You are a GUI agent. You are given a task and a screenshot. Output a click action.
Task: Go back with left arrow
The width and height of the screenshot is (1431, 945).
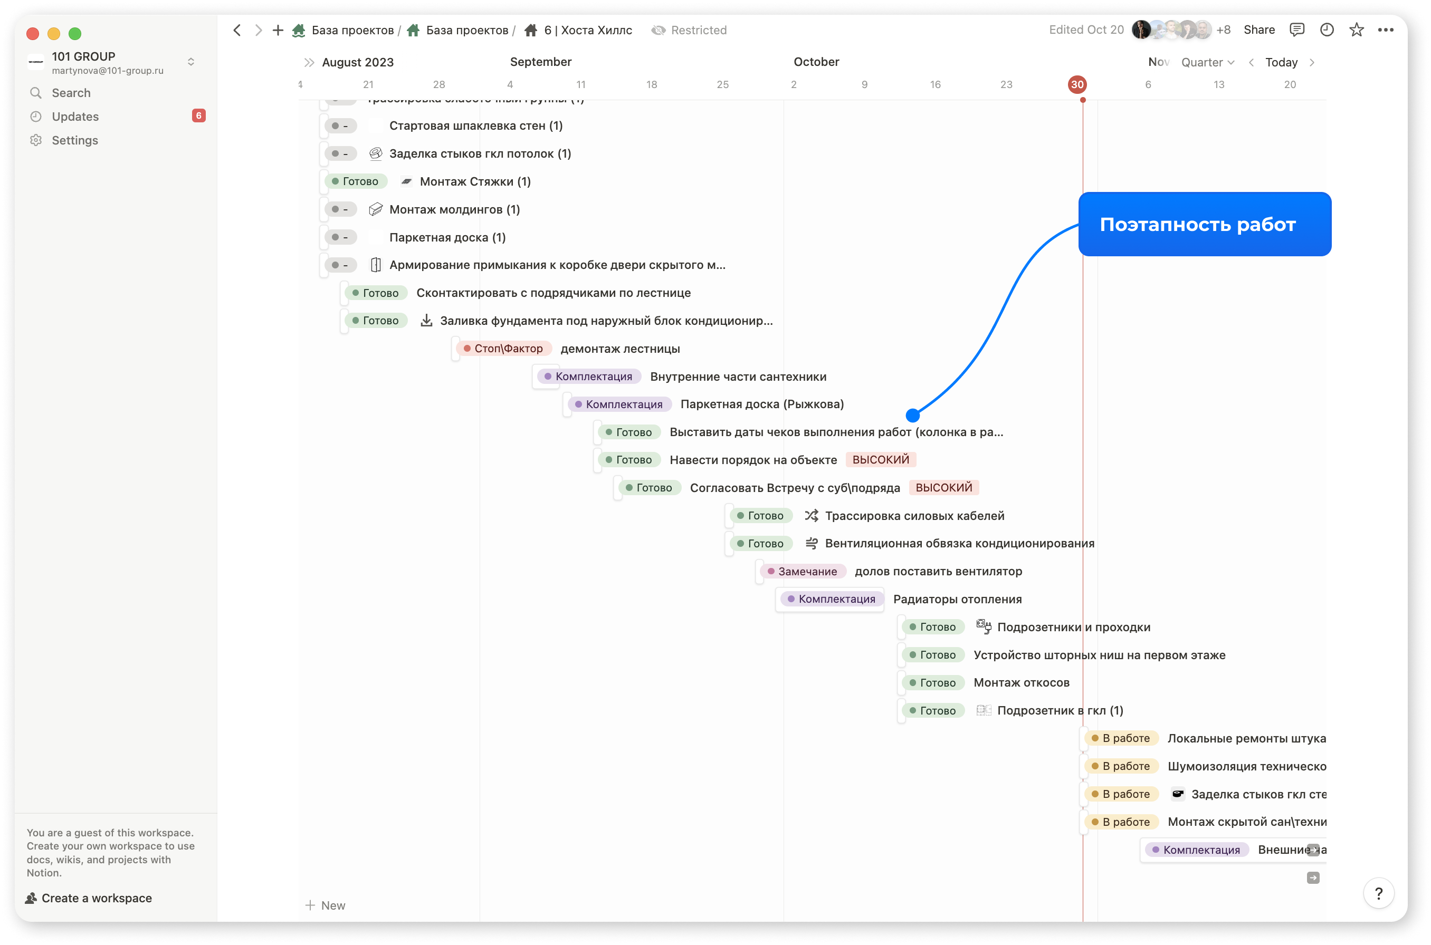coord(237,30)
